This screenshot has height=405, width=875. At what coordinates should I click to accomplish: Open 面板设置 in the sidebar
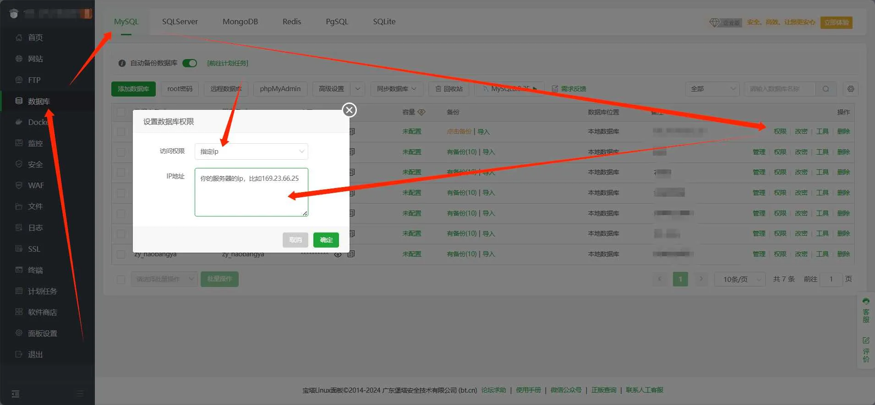pyautogui.click(x=42, y=333)
